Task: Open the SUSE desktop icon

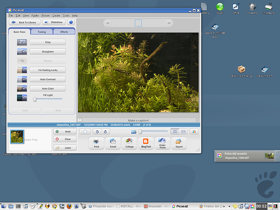Action: point(220,8)
